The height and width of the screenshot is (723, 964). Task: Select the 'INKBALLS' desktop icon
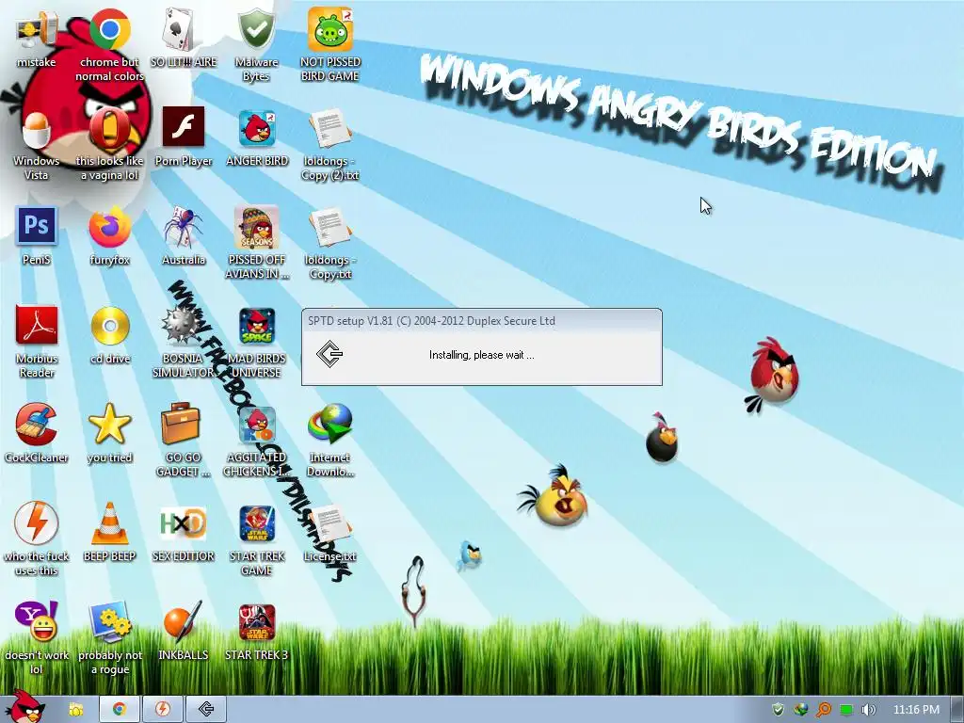(x=184, y=632)
